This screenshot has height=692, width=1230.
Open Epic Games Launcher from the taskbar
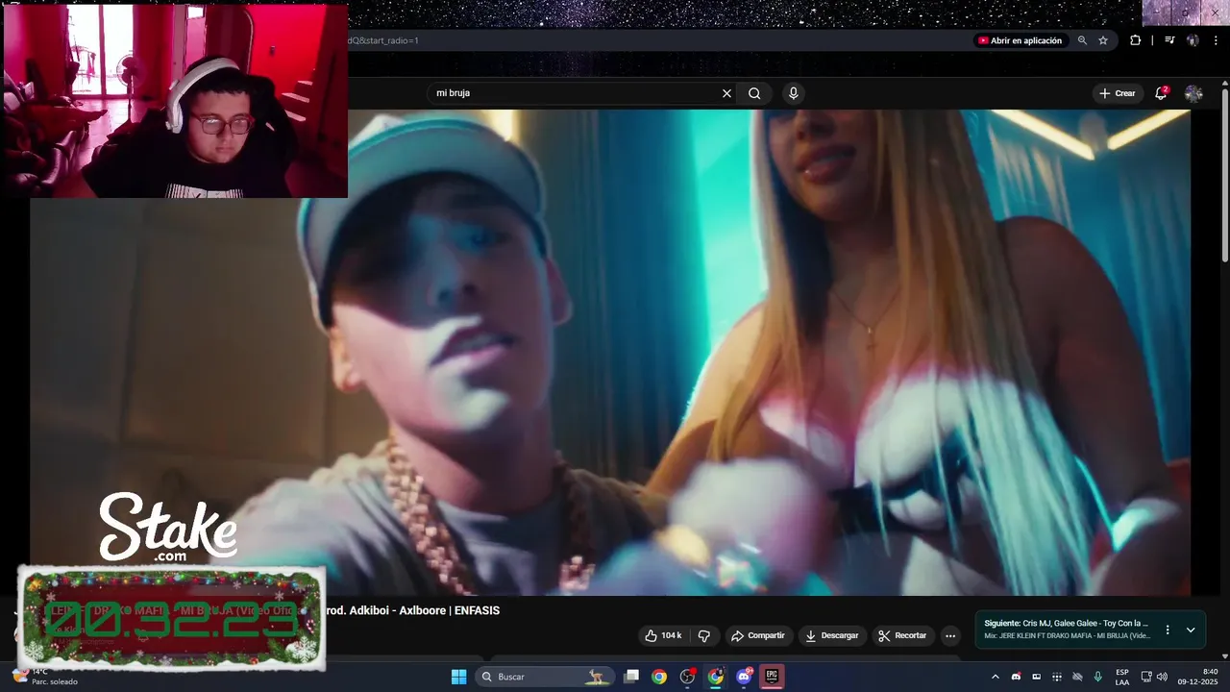pyautogui.click(x=772, y=677)
